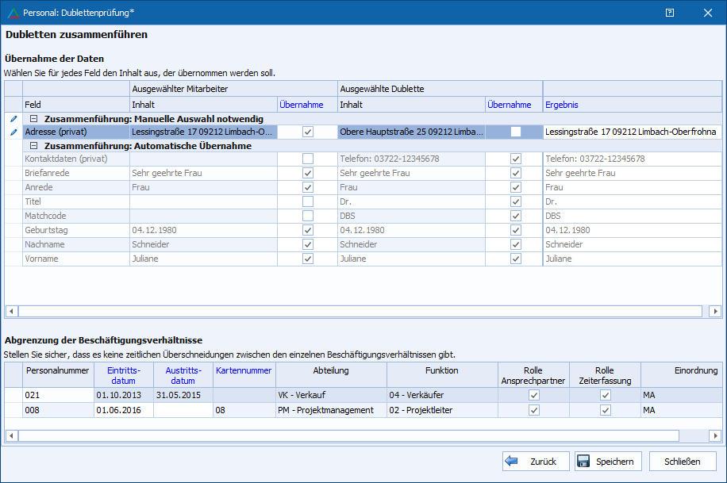Click the pencil icon beside manual selection group
727x483 pixels.
pyautogui.click(x=13, y=118)
